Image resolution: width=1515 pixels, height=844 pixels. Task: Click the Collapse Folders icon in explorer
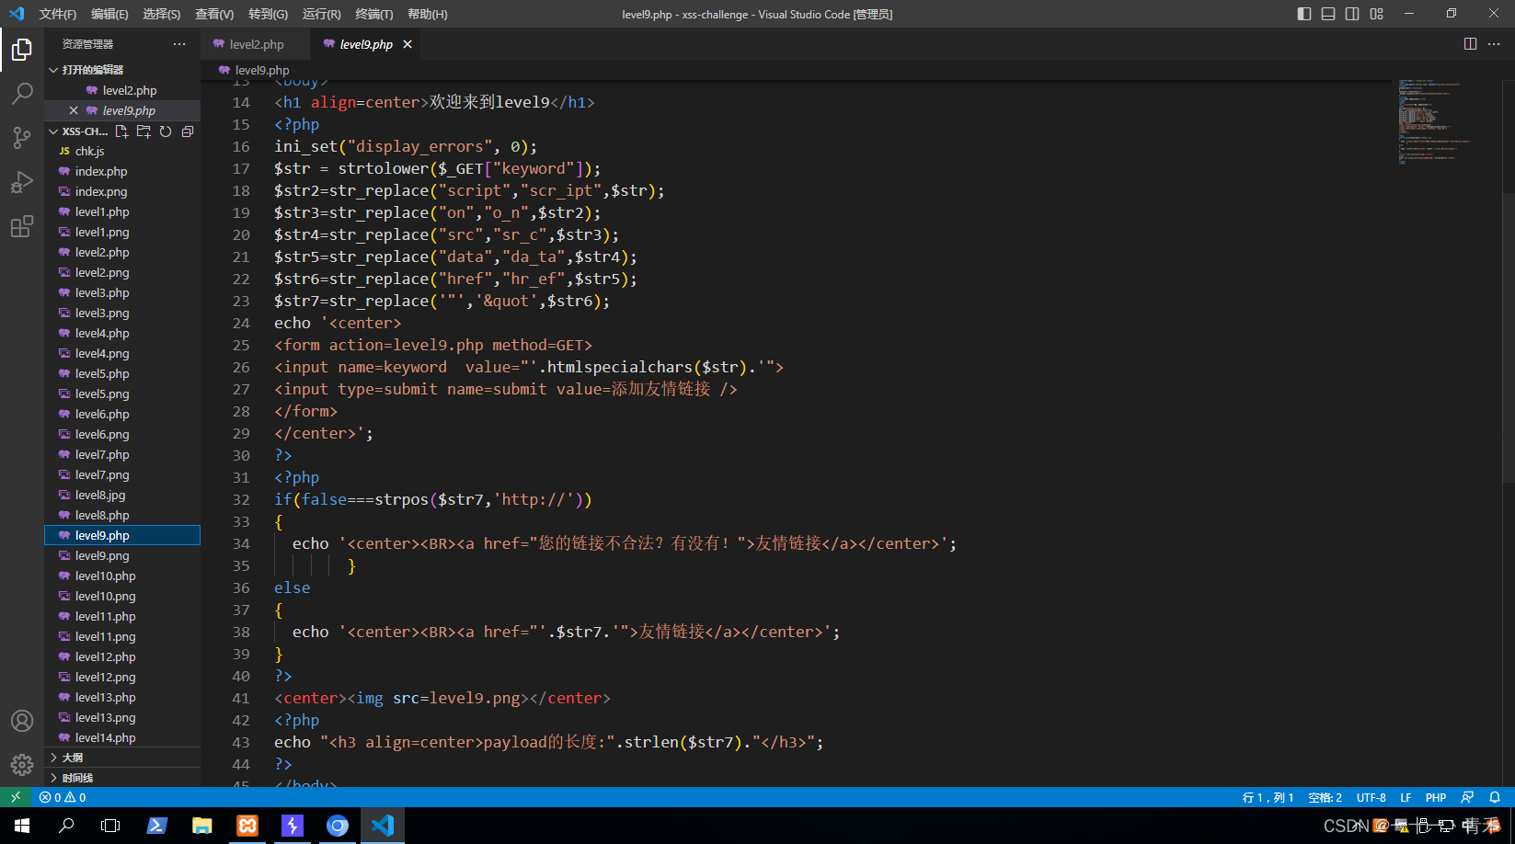(x=188, y=131)
